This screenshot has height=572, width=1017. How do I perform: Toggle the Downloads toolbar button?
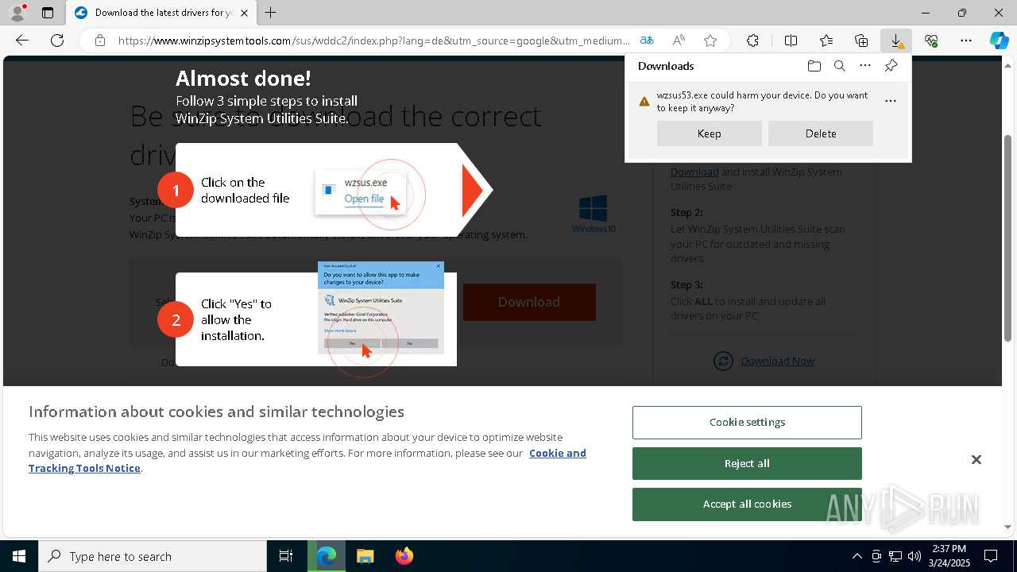click(x=896, y=41)
